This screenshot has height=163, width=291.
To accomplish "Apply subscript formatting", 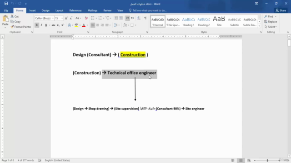I will pos(58,25).
